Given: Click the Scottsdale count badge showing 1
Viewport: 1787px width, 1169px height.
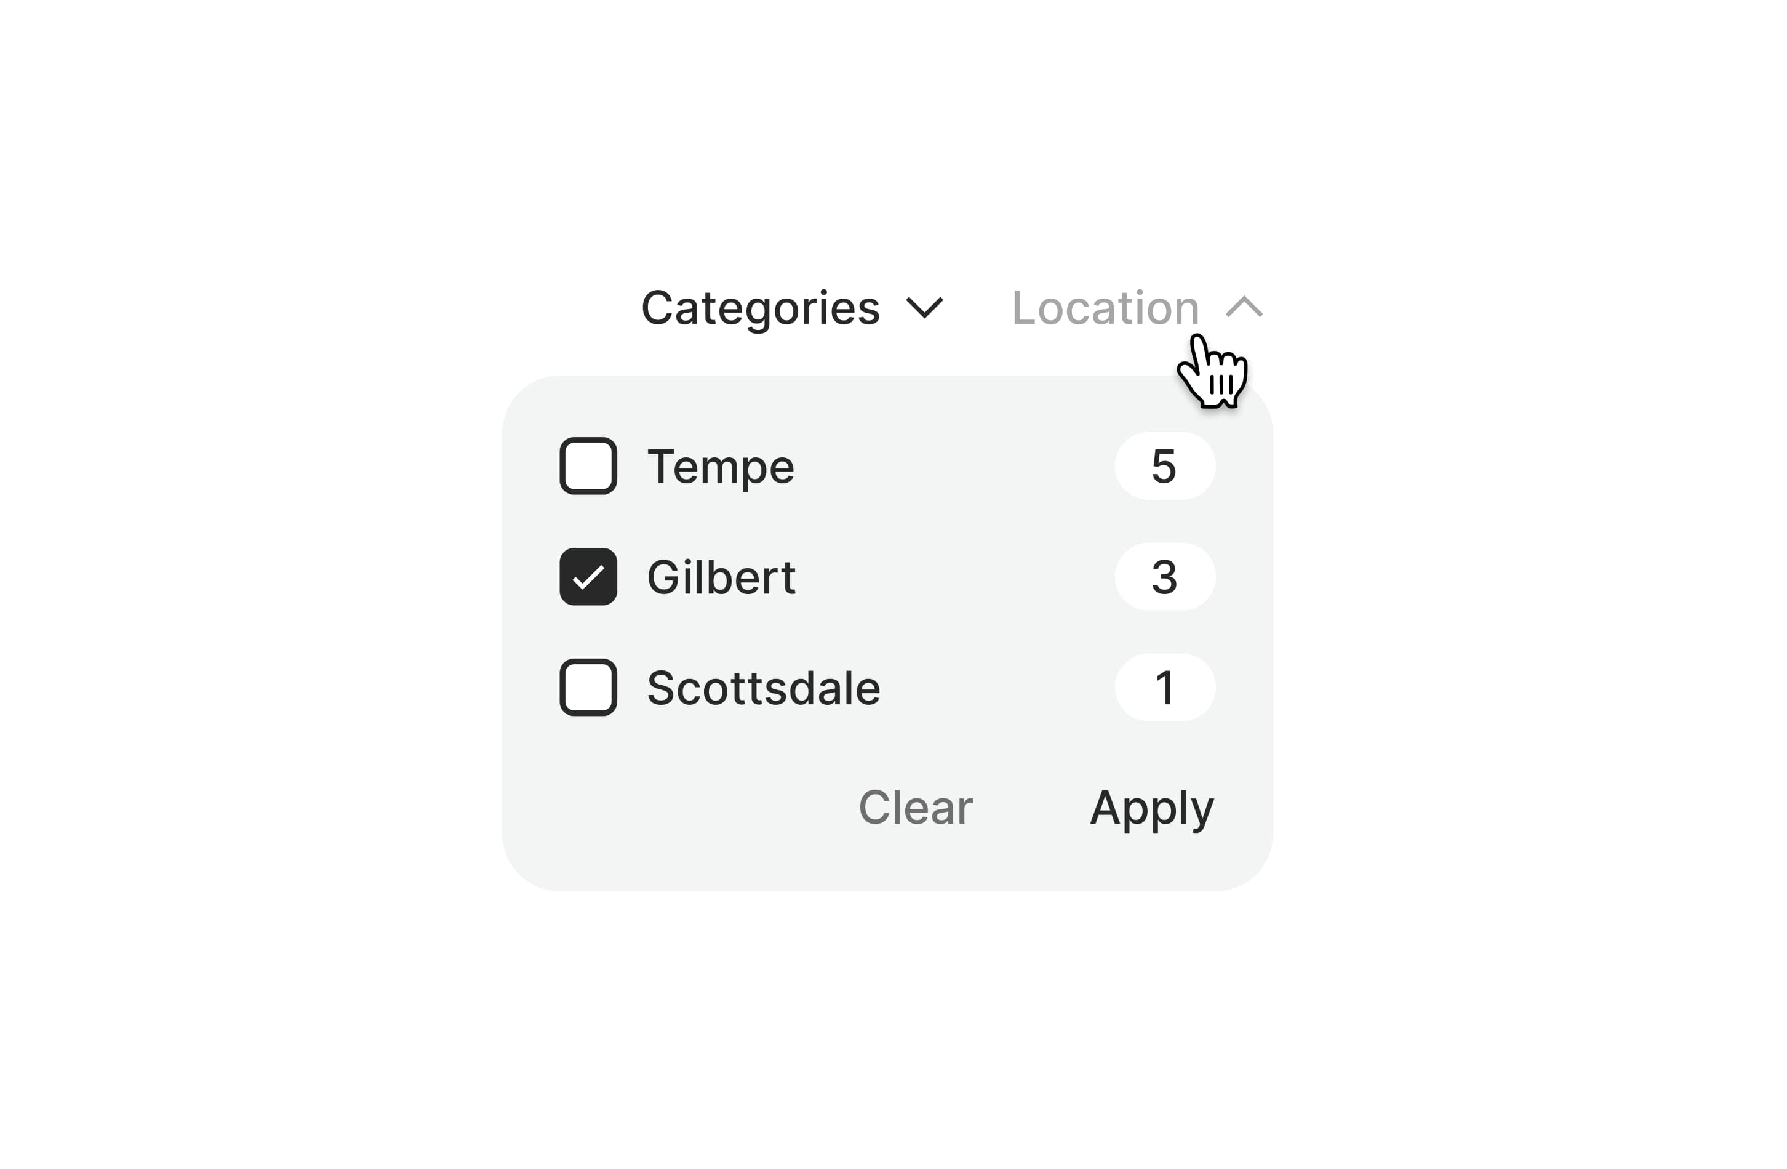Looking at the screenshot, I should tap(1164, 688).
